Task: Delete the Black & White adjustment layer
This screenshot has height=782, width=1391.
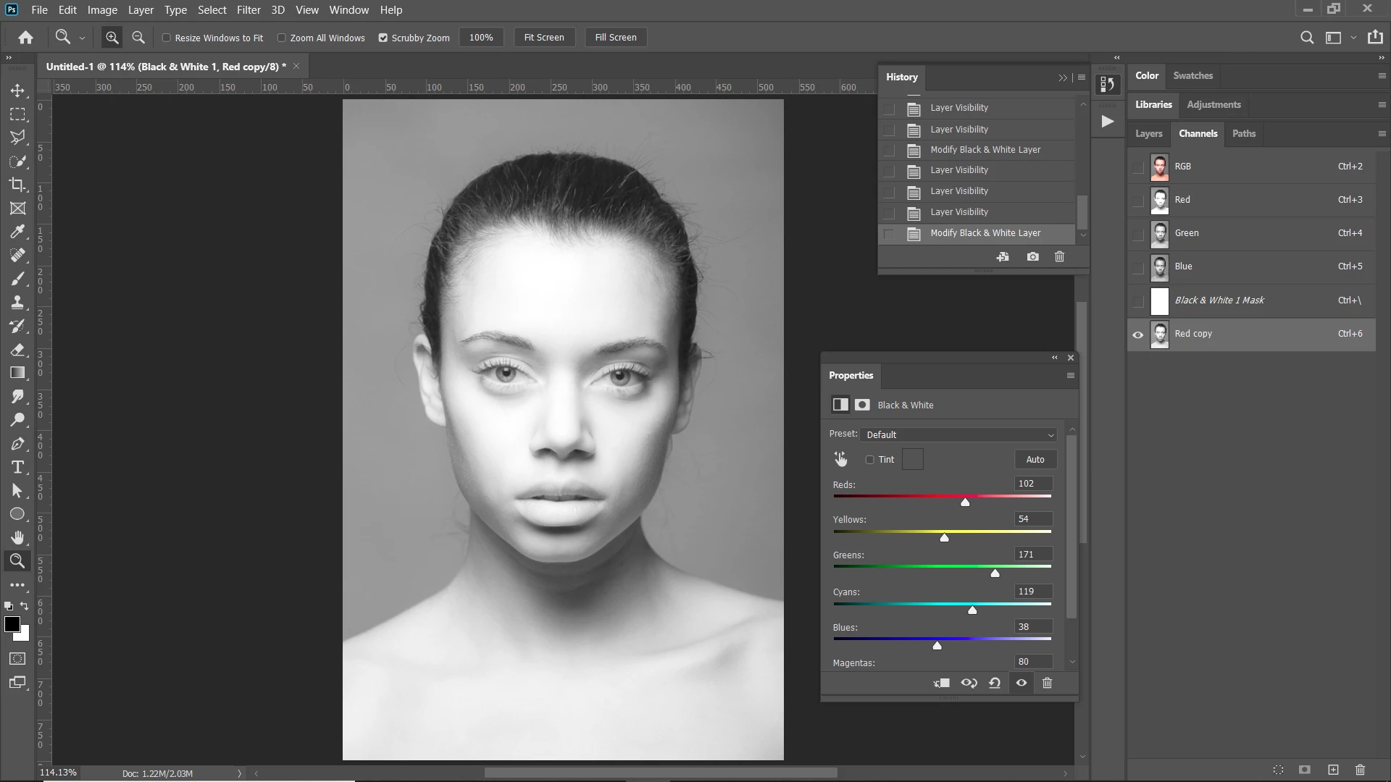Action: point(1047,683)
